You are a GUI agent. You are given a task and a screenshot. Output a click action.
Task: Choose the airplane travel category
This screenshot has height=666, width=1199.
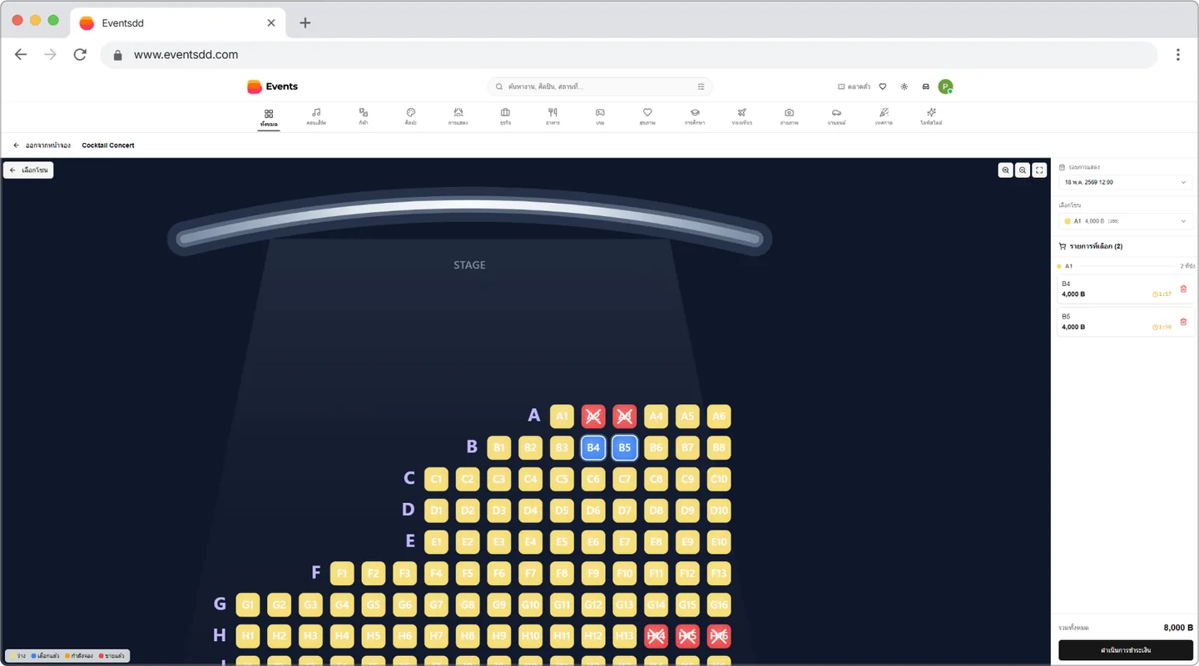[741, 116]
